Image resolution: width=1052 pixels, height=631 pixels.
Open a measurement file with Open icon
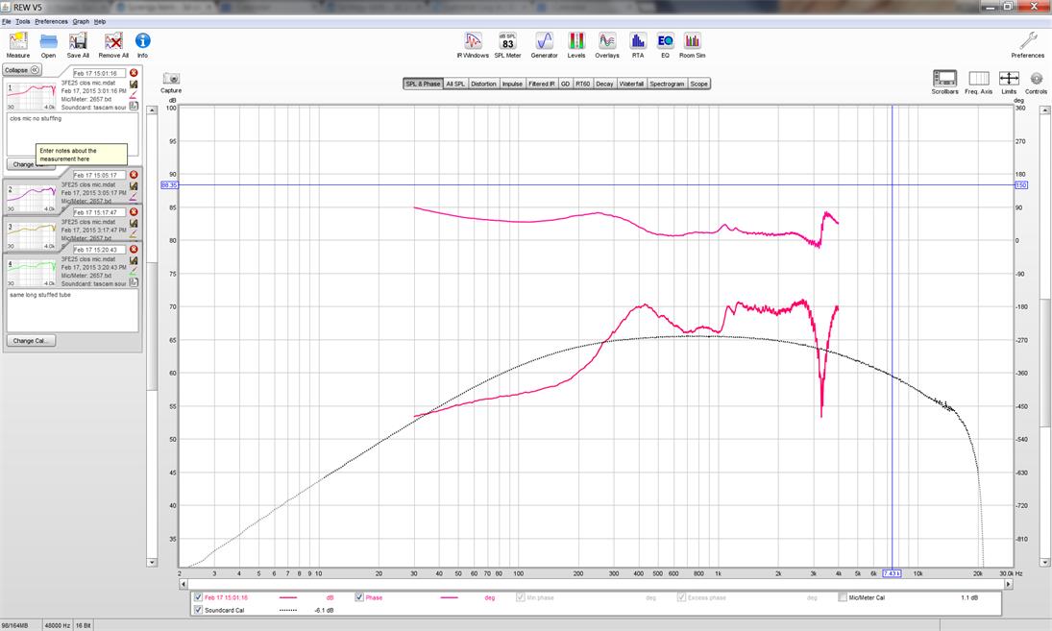[x=48, y=45]
